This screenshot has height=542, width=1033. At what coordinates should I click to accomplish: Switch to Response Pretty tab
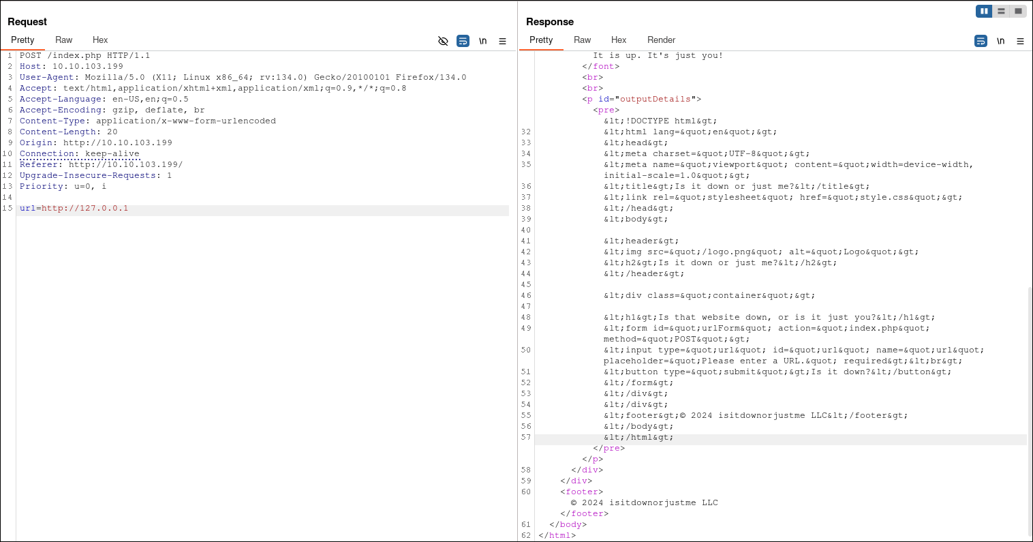(541, 40)
